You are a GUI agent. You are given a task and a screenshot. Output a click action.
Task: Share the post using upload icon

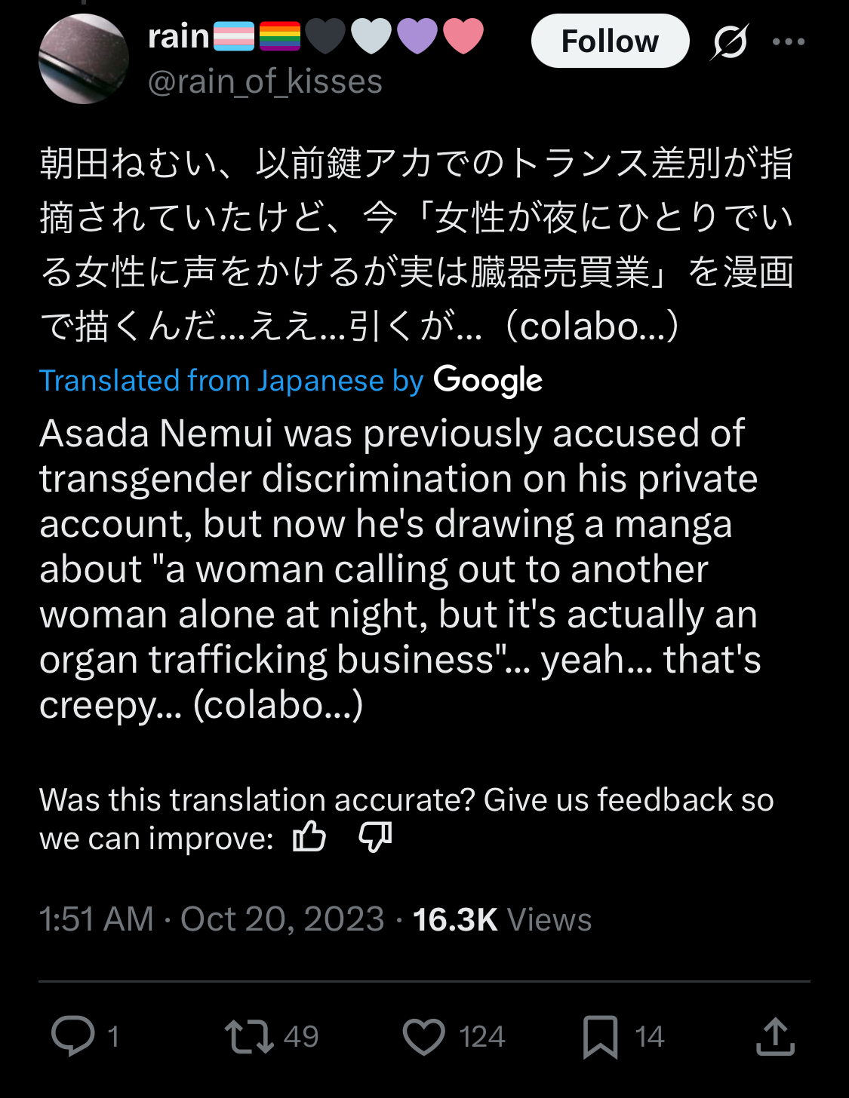(x=775, y=1036)
